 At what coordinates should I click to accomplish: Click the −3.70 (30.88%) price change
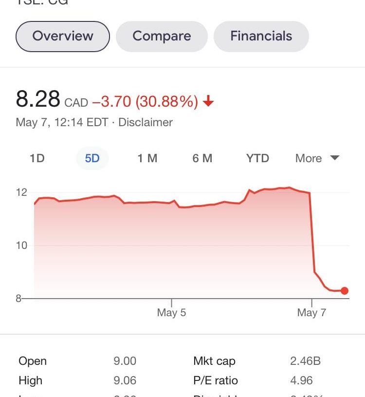(145, 102)
